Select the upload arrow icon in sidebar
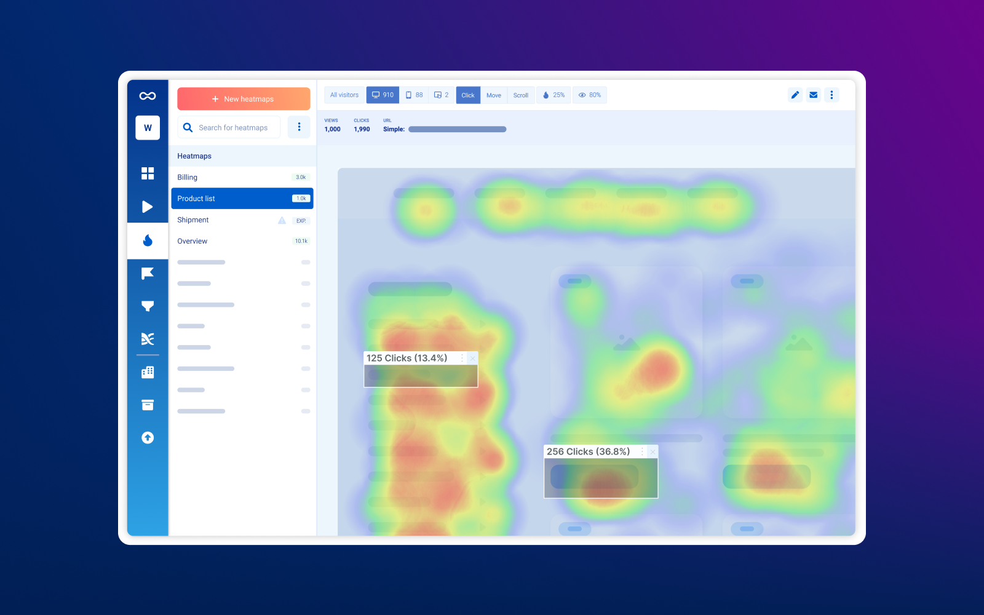This screenshot has width=984, height=615. click(x=148, y=437)
